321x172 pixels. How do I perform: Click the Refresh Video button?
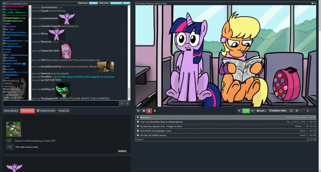[278, 111]
